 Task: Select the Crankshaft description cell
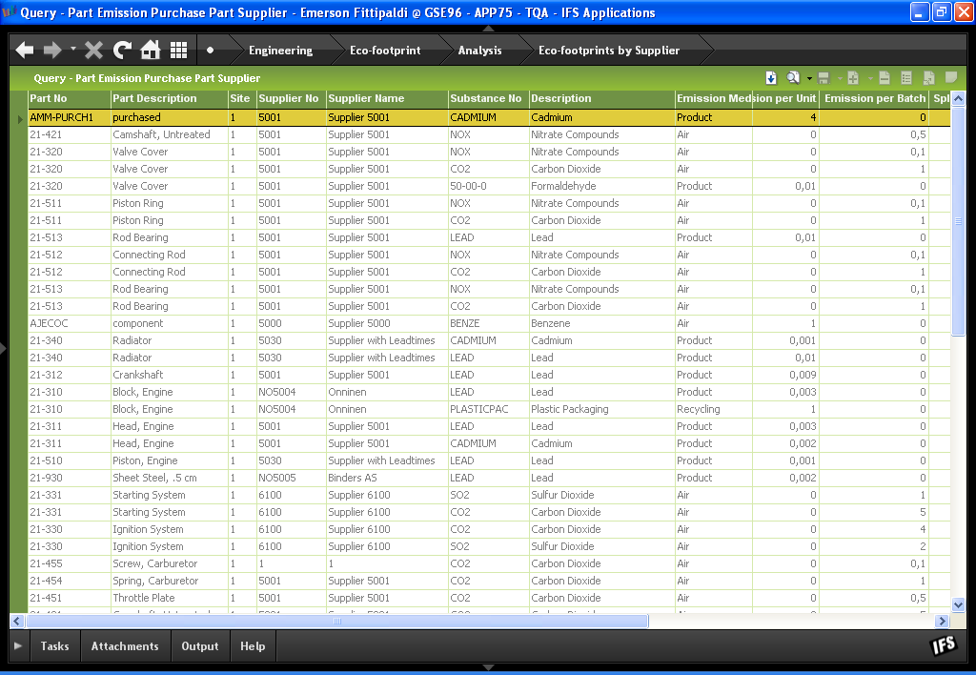click(x=170, y=375)
